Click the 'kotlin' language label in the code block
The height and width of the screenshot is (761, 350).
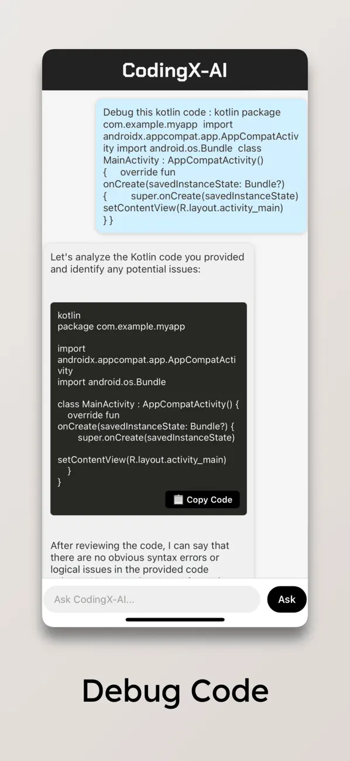pyautogui.click(x=68, y=315)
